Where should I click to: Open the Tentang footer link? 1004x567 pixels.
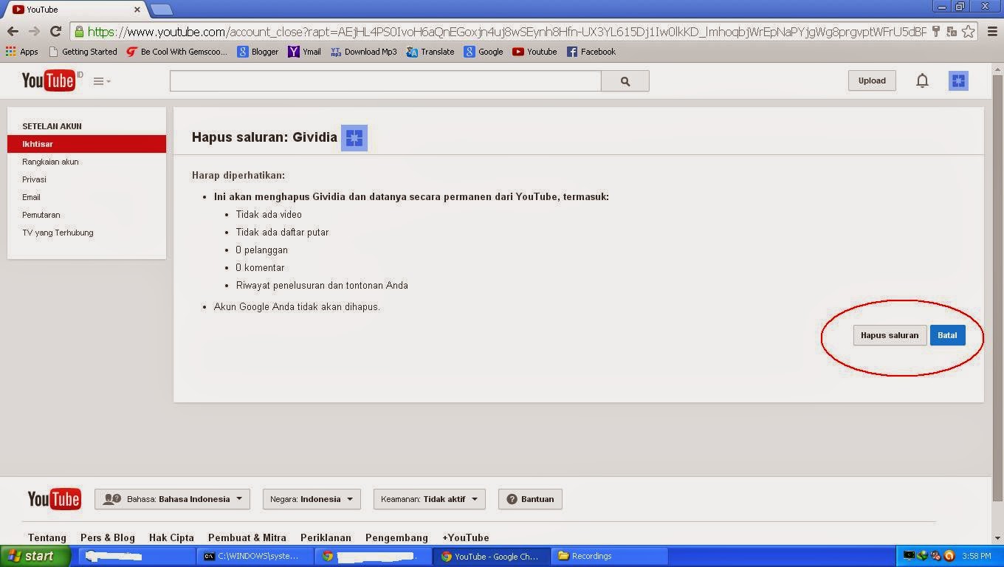47,537
